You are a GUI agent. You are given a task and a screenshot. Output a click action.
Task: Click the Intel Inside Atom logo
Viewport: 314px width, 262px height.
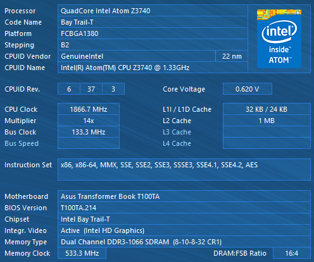click(x=279, y=39)
